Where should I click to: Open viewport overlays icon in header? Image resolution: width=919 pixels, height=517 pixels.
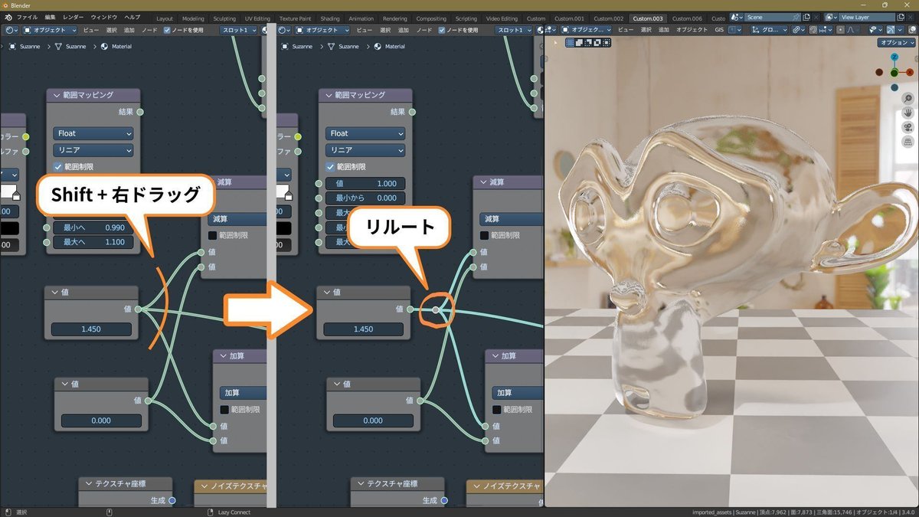(911, 30)
